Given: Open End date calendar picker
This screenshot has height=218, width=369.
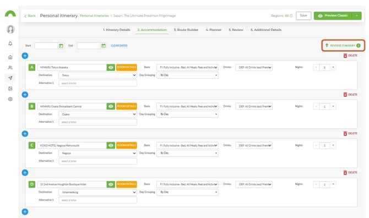Looking at the screenshot, I should [104, 46].
